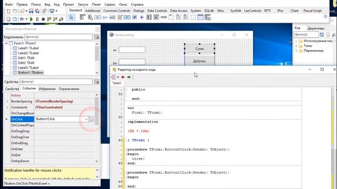
Task: Select the *Unit1 editor tab
Action: (x=116, y=83)
